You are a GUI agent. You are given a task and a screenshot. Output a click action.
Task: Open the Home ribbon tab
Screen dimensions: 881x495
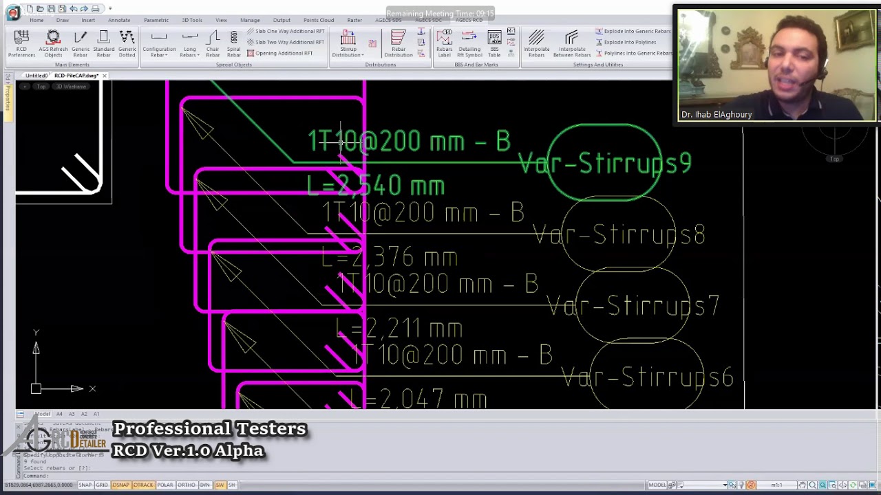click(36, 20)
